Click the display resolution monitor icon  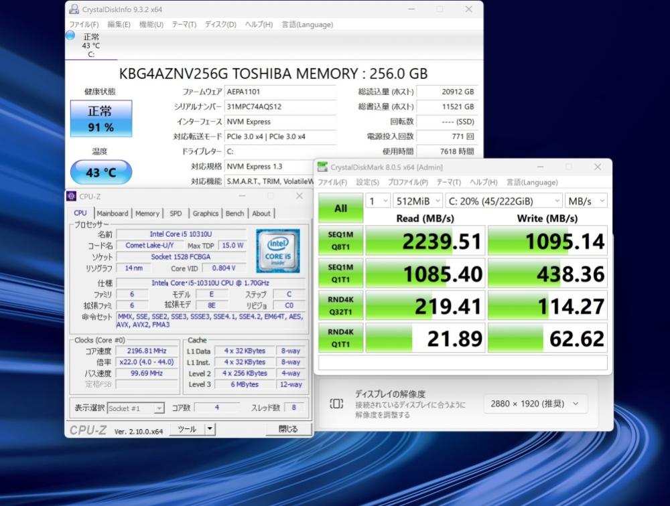point(336,404)
